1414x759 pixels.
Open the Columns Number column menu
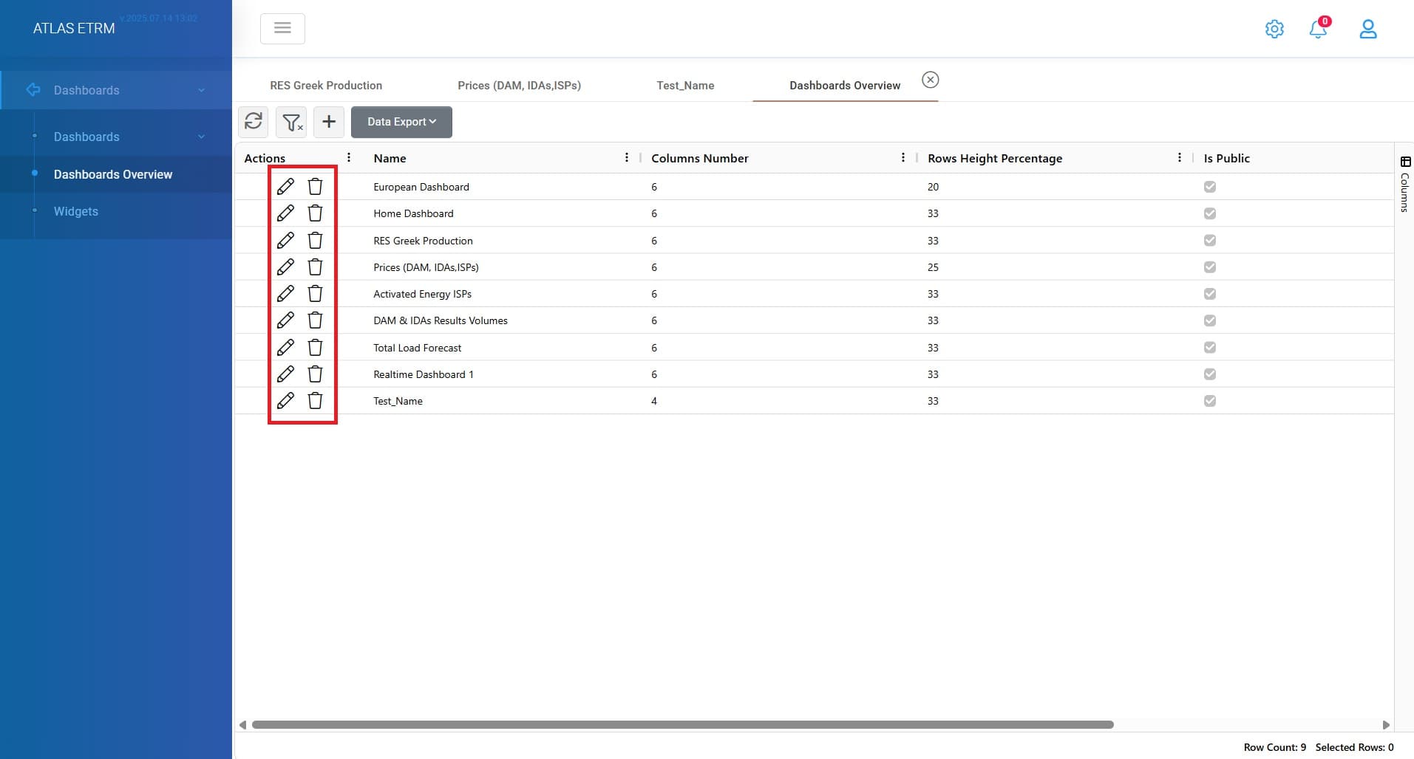903,157
